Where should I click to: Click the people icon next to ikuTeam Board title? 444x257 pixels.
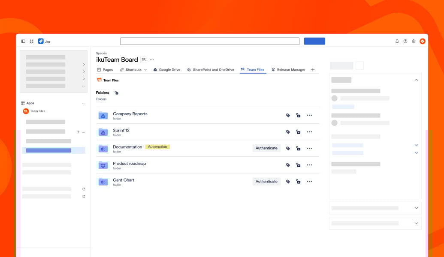pyautogui.click(x=144, y=60)
